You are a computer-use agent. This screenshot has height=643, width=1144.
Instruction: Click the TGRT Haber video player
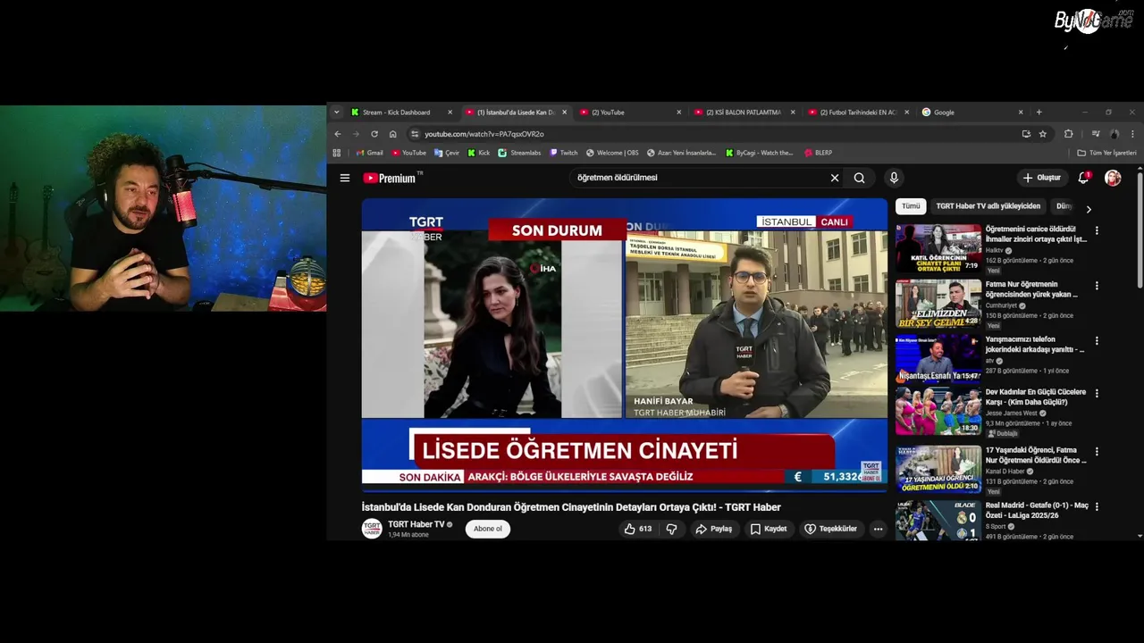tap(625, 346)
